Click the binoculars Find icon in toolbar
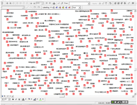The height and width of the screenshot is (105, 137). click(x=54, y=3)
